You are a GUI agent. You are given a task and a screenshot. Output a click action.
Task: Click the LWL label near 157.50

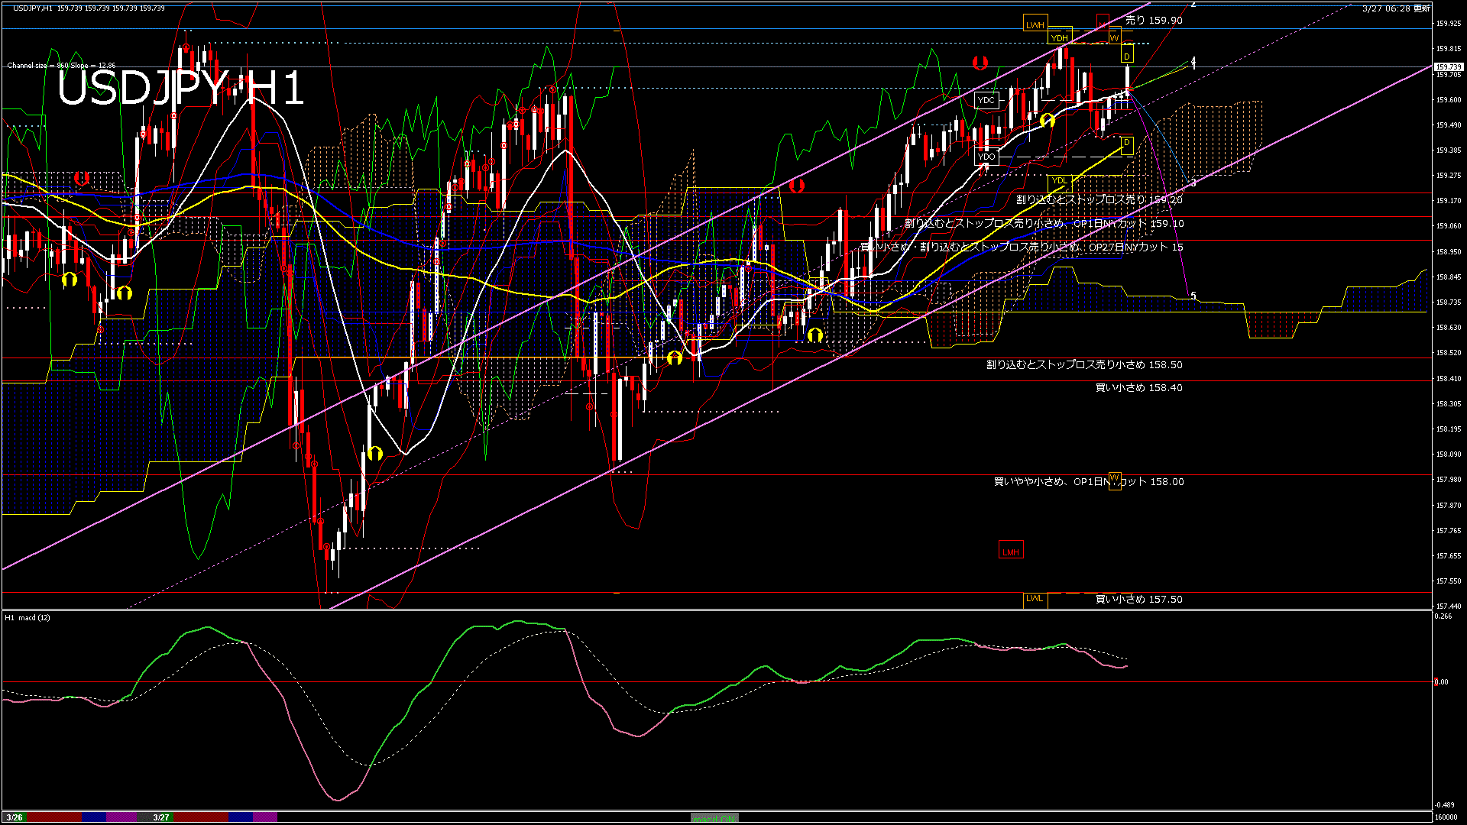click(1034, 600)
